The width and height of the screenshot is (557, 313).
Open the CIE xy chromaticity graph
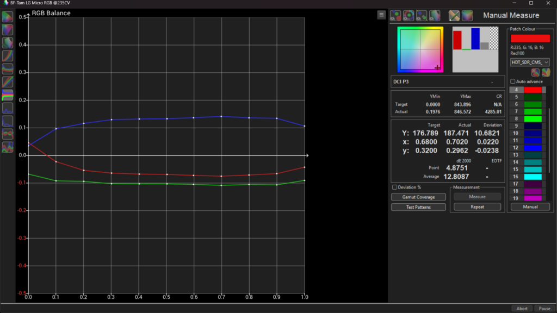coord(8,17)
